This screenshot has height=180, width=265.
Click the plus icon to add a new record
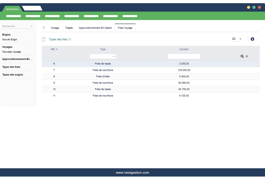[x=252, y=39]
